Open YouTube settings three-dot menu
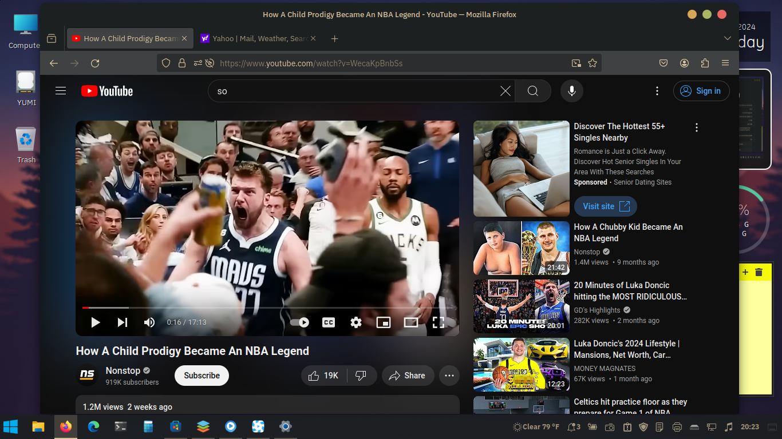Image resolution: width=782 pixels, height=439 pixels. pos(657,91)
